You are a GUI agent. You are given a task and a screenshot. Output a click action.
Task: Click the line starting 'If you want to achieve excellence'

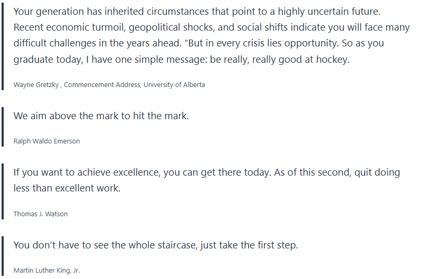(x=206, y=172)
